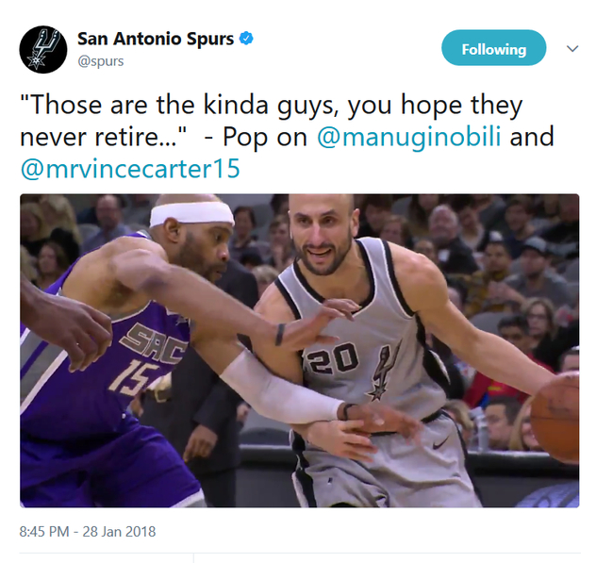Open the @manuginobili mention
Image resolution: width=613 pixels, height=563 pixels.
coord(409,137)
